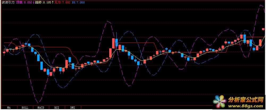Image resolution: width=266 pixels, height=110 pixels.
Task: Select the rightmost red candlestick
Action: (263, 29)
